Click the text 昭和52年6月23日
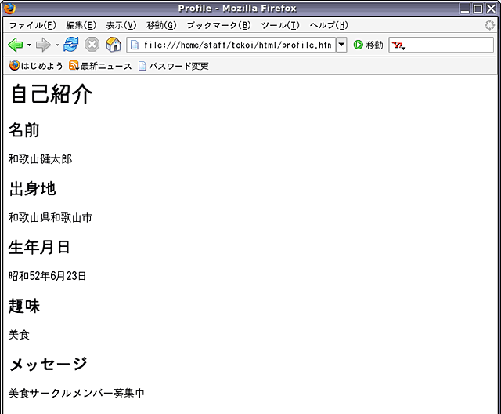Screen dimensions: 501x414 (x=47, y=276)
